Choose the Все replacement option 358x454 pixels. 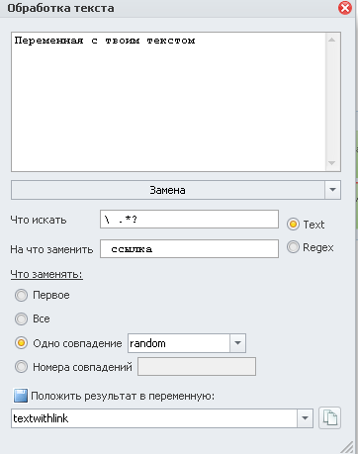pos(22,318)
